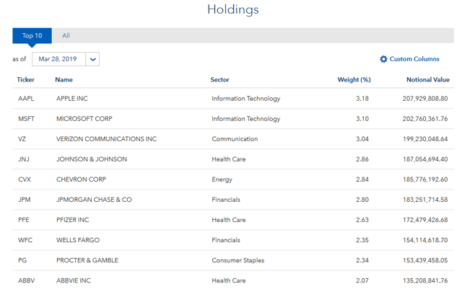The width and height of the screenshot is (462, 289).
Task: Click notional value 154,114,618.70
Action: [x=425, y=240]
